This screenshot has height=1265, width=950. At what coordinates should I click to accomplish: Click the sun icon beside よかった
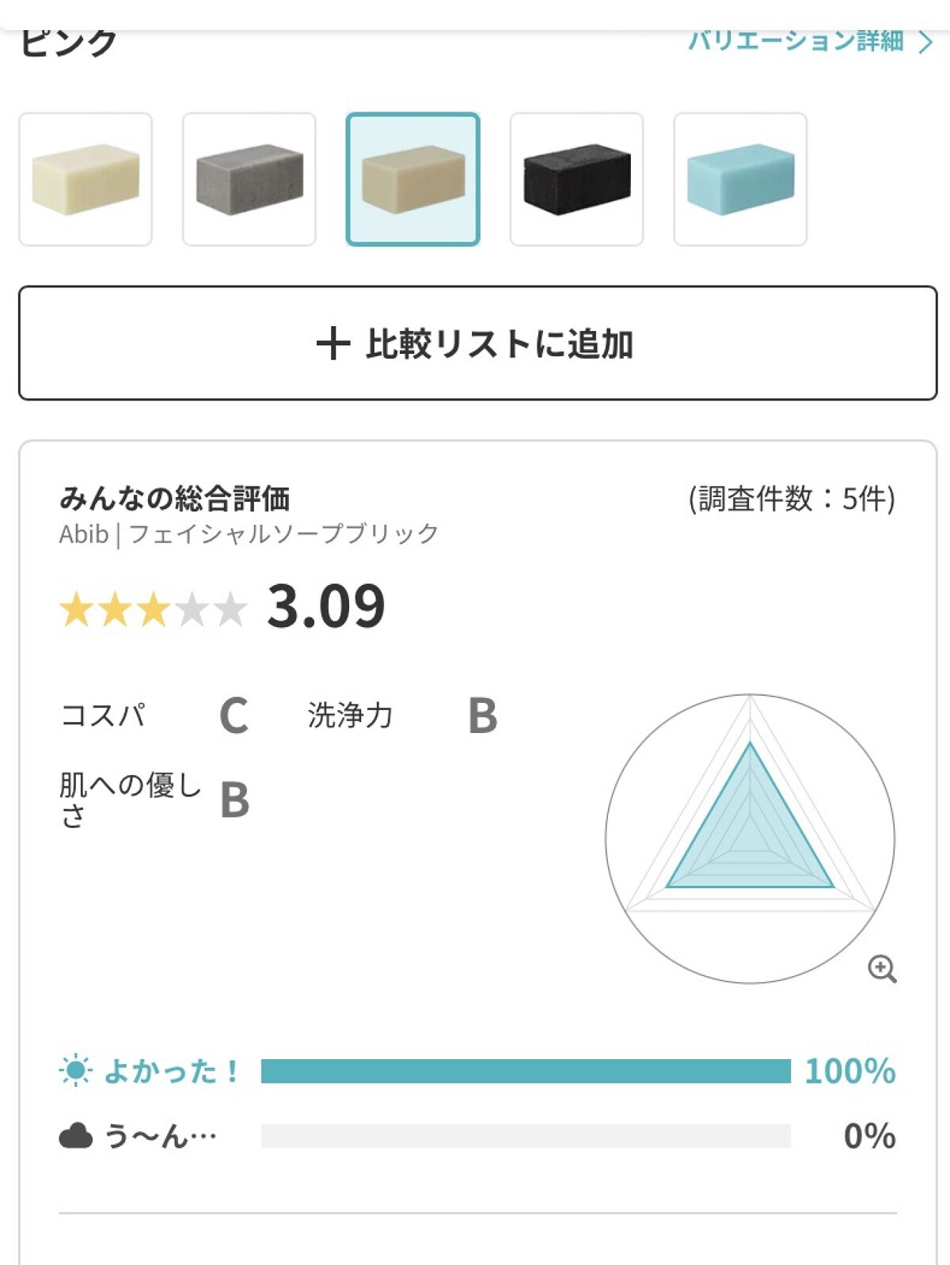(76, 1071)
